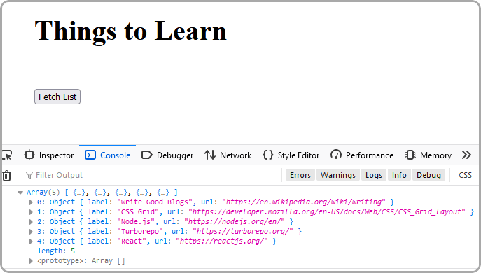Toggle the Errors filter
The height and width of the screenshot is (273, 481).
point(300,175)
